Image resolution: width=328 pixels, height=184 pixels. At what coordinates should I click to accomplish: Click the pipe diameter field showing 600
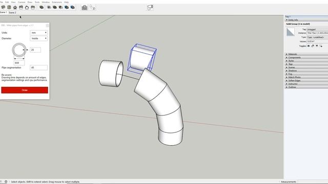(19, 63)
